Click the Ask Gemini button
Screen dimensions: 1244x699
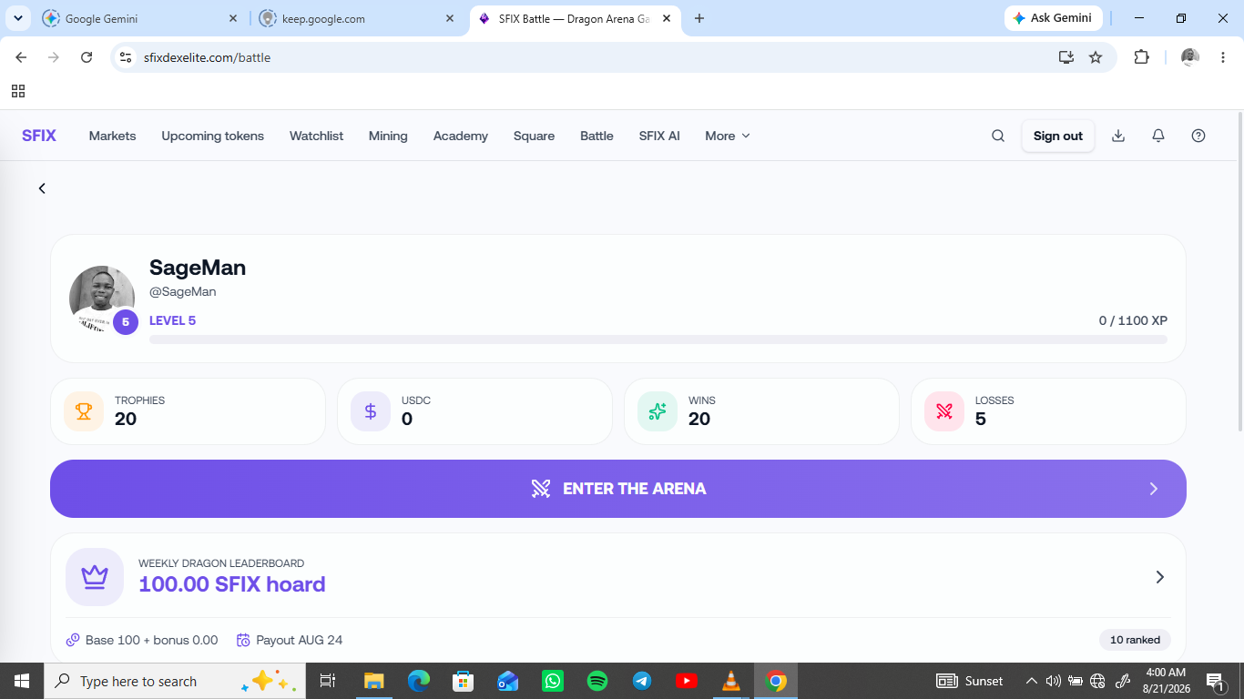[x=1054, y=18]
